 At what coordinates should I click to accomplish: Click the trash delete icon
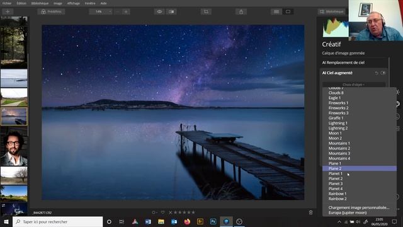310,212
